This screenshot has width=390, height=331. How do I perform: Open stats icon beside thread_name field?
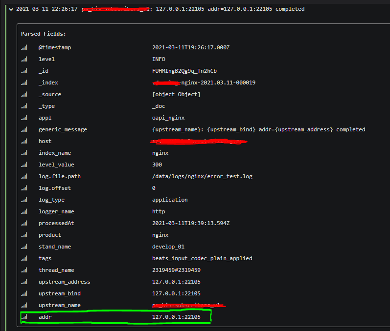tap(24, 270)
